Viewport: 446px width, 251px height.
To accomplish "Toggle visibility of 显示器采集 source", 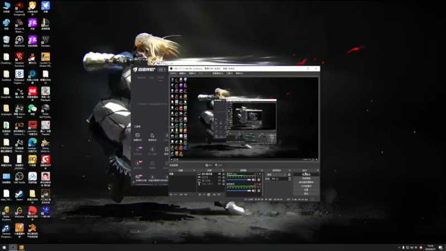I will click(219, 174).
